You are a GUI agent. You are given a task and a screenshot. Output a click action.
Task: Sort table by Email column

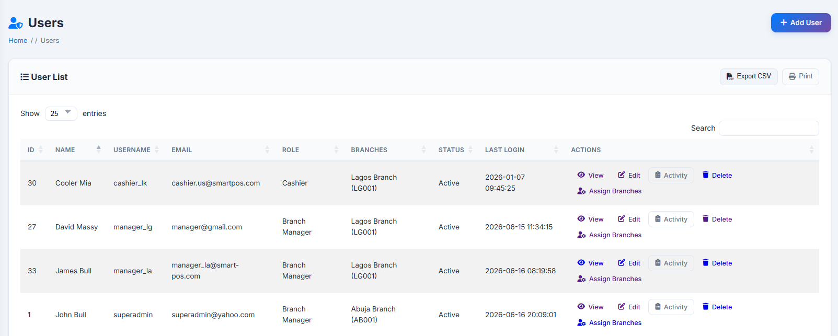pyautogui.click(x=220, y=150)
